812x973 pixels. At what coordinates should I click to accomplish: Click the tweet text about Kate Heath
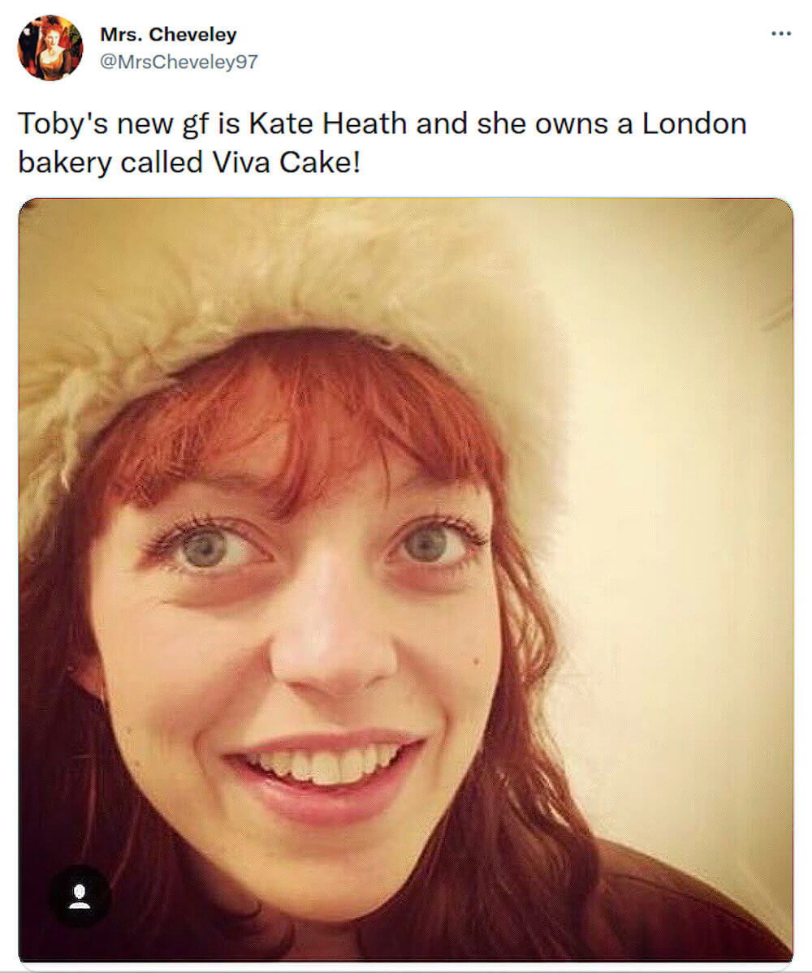click(x=382, y=123)
